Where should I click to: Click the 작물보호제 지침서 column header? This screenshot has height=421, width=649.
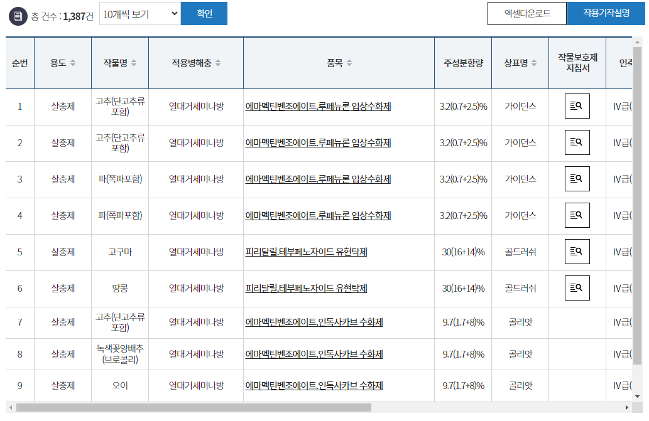tap(577, 63)
